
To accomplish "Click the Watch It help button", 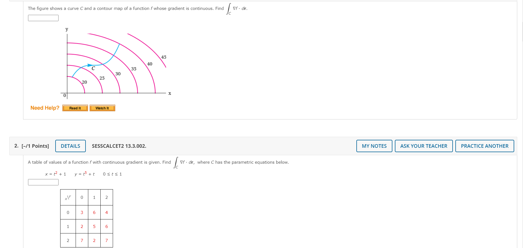I will [102, 108].
